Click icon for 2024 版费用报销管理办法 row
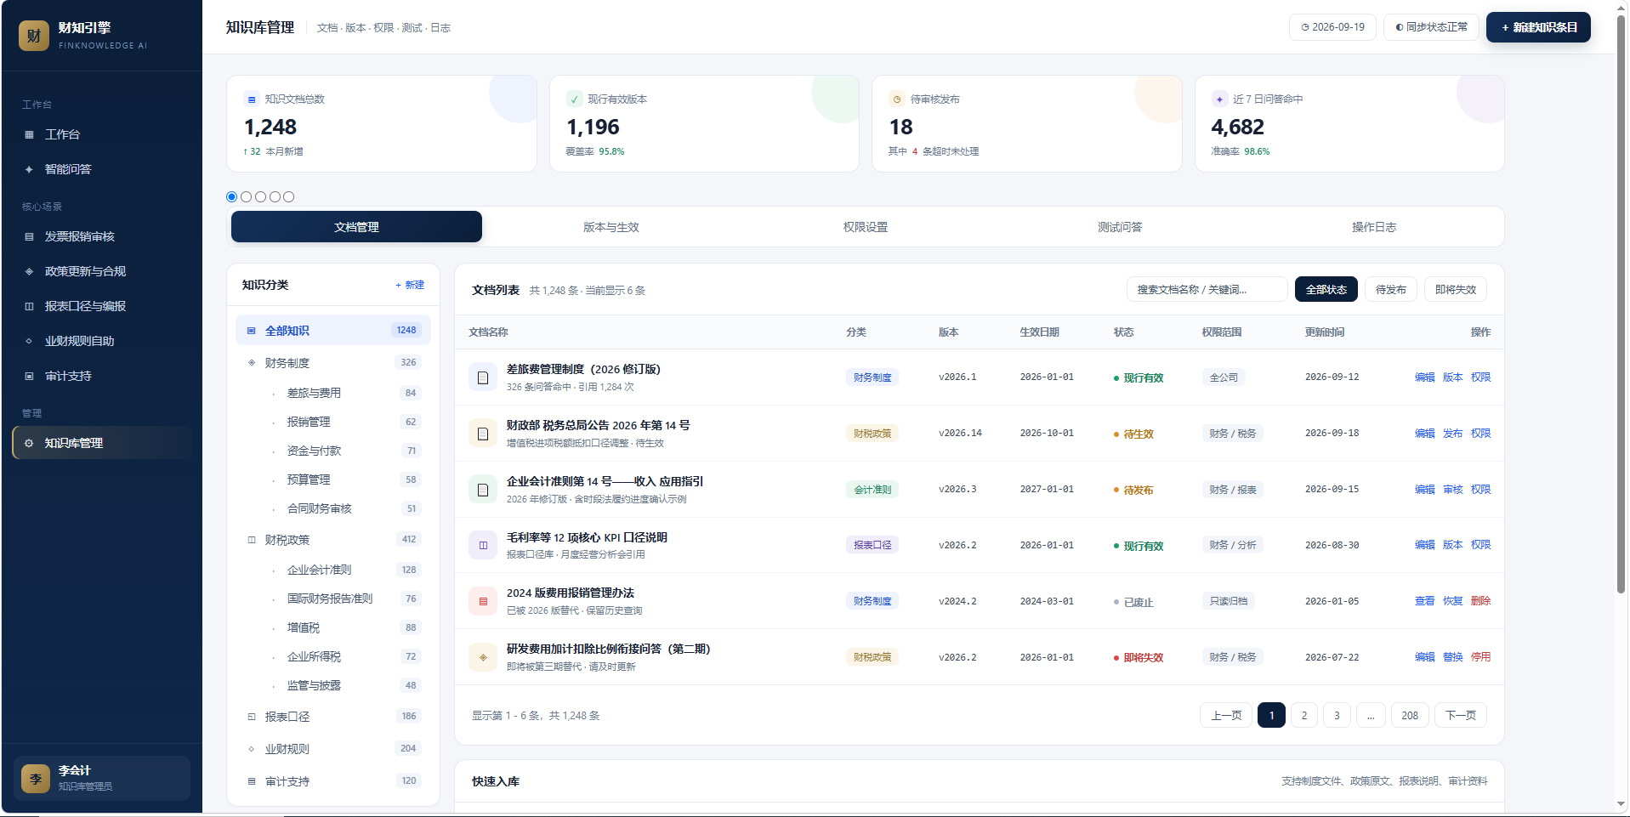Viewport: 1630px width, 817px height. 483,601
